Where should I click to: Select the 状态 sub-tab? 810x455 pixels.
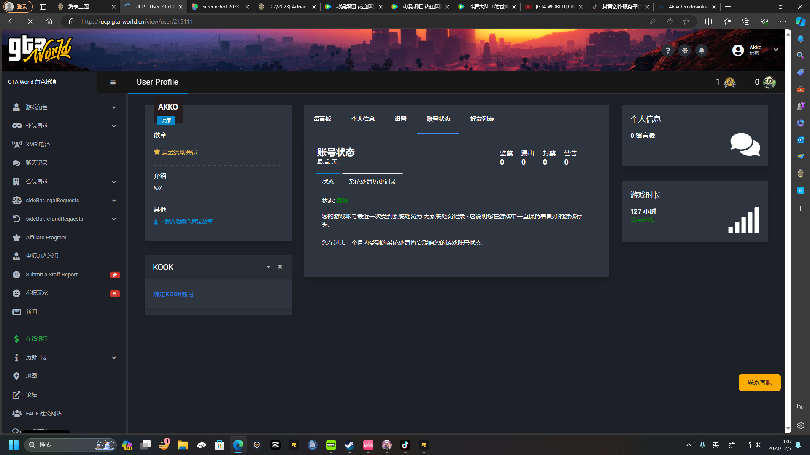point(328,182)
